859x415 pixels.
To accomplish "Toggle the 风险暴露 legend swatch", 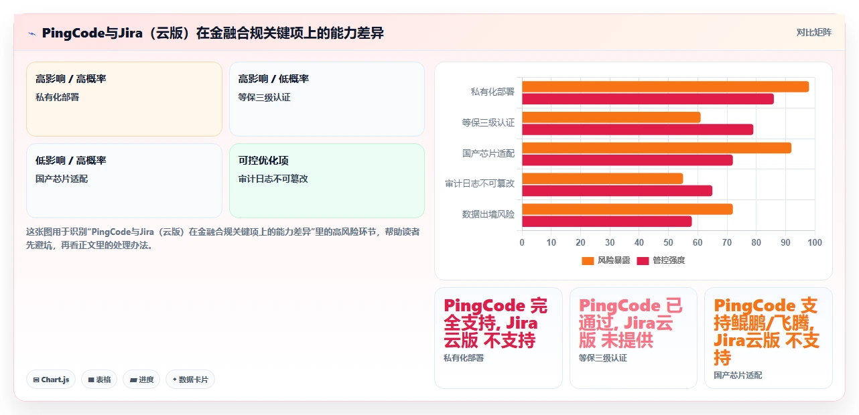I will [588, 260].
